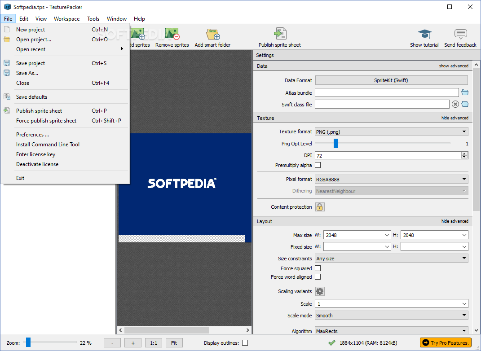Click the Fit zoom button
Viewport: 481px width, 351px height.
tap(174, 343)
